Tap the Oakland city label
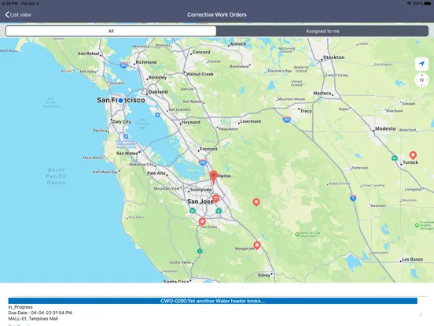Viewport: 434px width, 326px height. 158,92
